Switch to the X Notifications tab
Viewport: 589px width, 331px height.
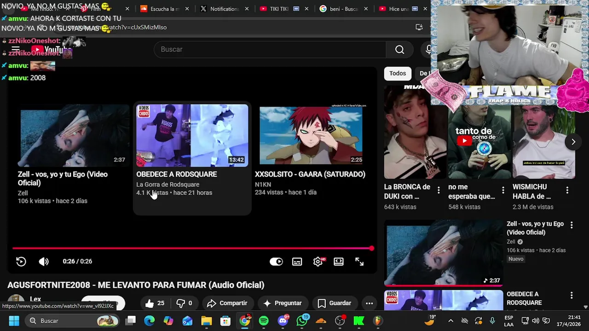click(225, 9)
